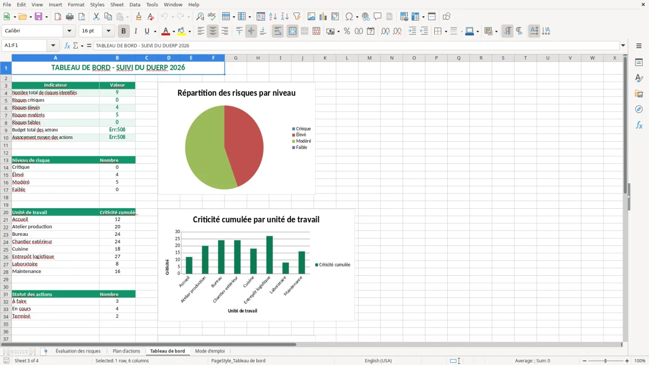Clear direct formatting icon
Viewport: 649px width, 365px height.
[151, 17]
